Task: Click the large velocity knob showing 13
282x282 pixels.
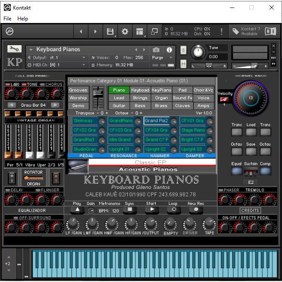Action: click(251, 98)
